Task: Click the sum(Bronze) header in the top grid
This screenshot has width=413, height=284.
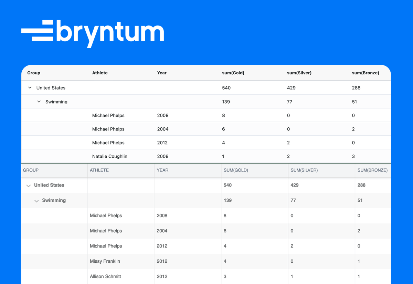Action: pos(366,73)
